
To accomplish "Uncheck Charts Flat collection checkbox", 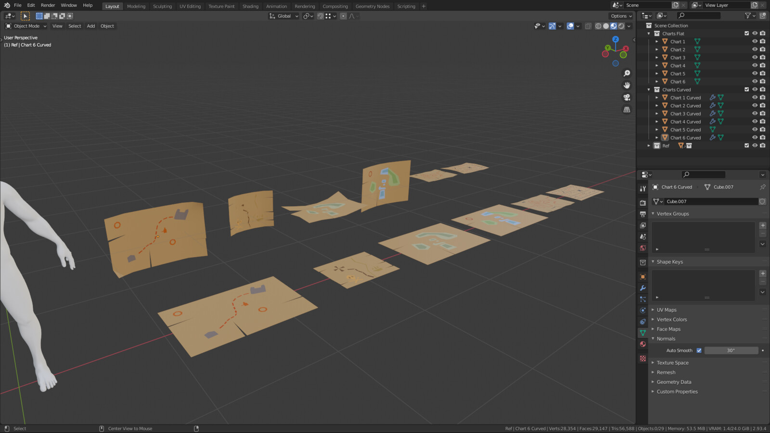I will [x=746, y=34].
